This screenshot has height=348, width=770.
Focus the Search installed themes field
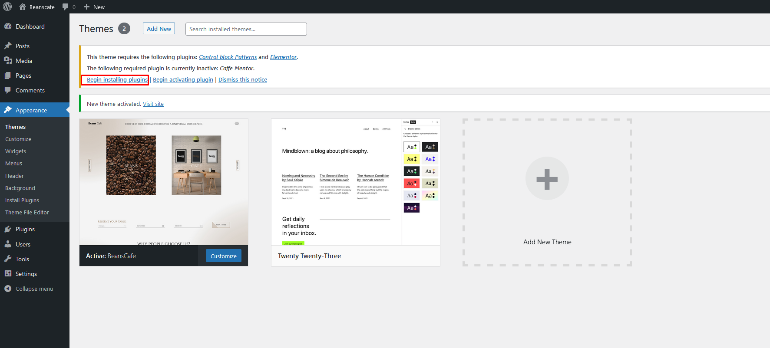pyautogui.click(x=246, y=29)
